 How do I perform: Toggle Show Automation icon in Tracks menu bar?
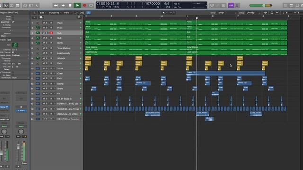point(76,13)
